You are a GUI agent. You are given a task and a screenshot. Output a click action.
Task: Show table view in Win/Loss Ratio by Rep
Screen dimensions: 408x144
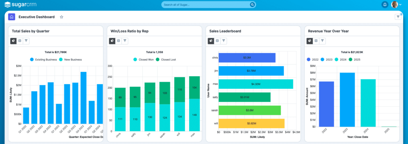click(x=118, y=41)
